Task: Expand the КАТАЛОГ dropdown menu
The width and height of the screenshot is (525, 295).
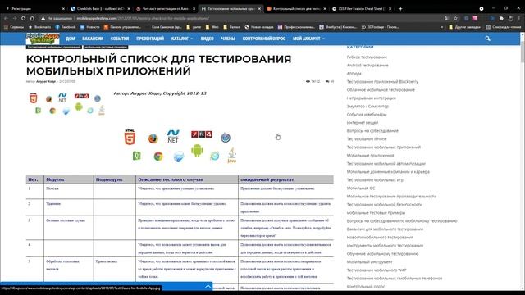Action: 182,39
